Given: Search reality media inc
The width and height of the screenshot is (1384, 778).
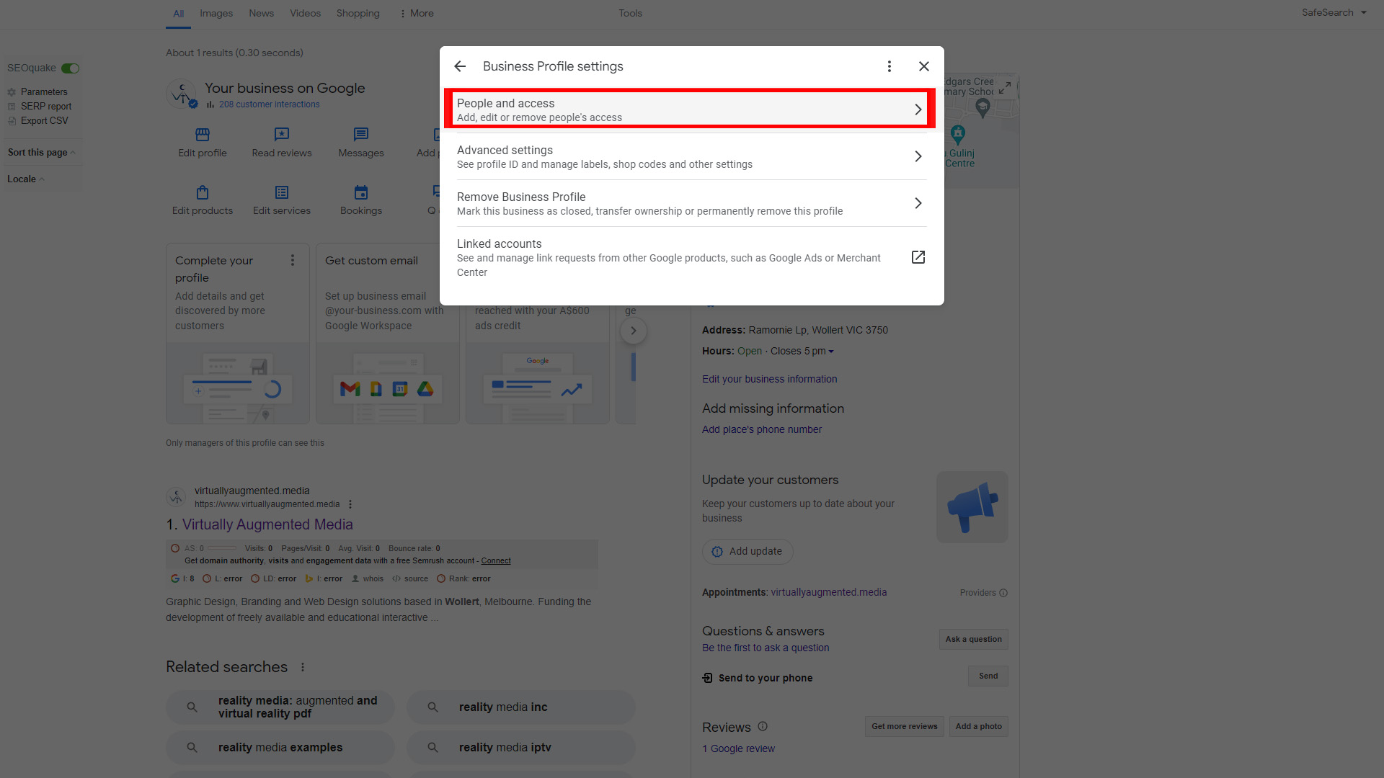Looking at the screenshot, I should pos(521,707).
